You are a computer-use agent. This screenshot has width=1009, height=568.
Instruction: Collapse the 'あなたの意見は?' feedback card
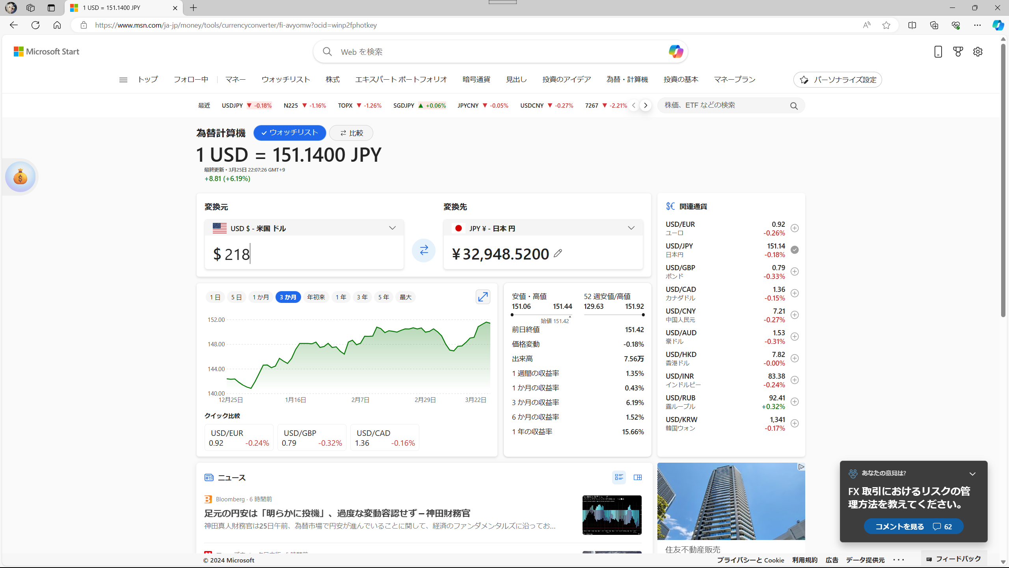tap(972, 474)
